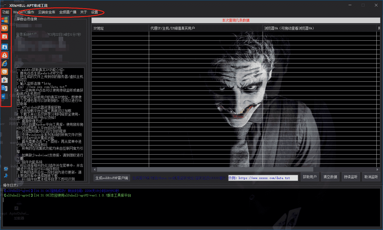This screenshot has width=383, height=230.
Task: Click the 生成webRtcPHP客户端 button
Action: (x=112, y=177)
